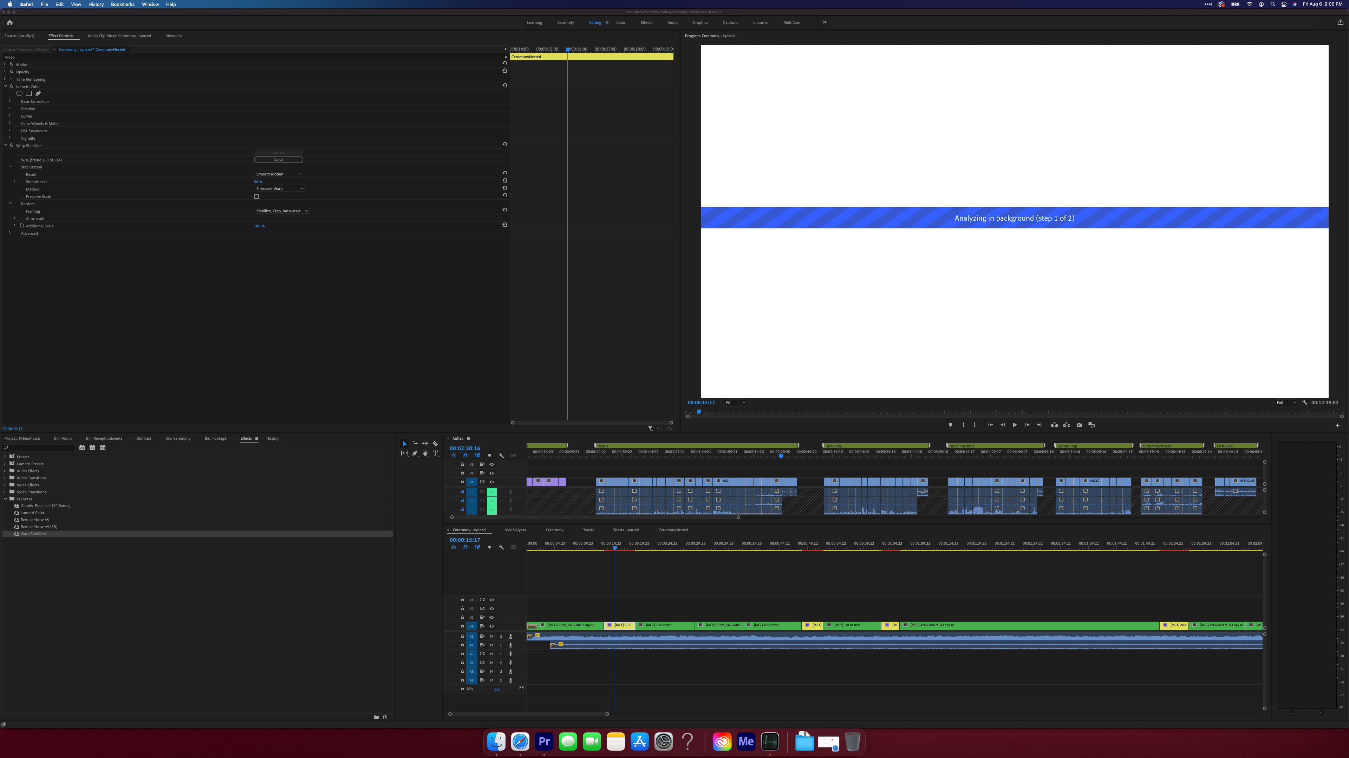Export a frame with the camera icon
The width and height of the screenshot is (1349, 758).
tap(1079, 425)
